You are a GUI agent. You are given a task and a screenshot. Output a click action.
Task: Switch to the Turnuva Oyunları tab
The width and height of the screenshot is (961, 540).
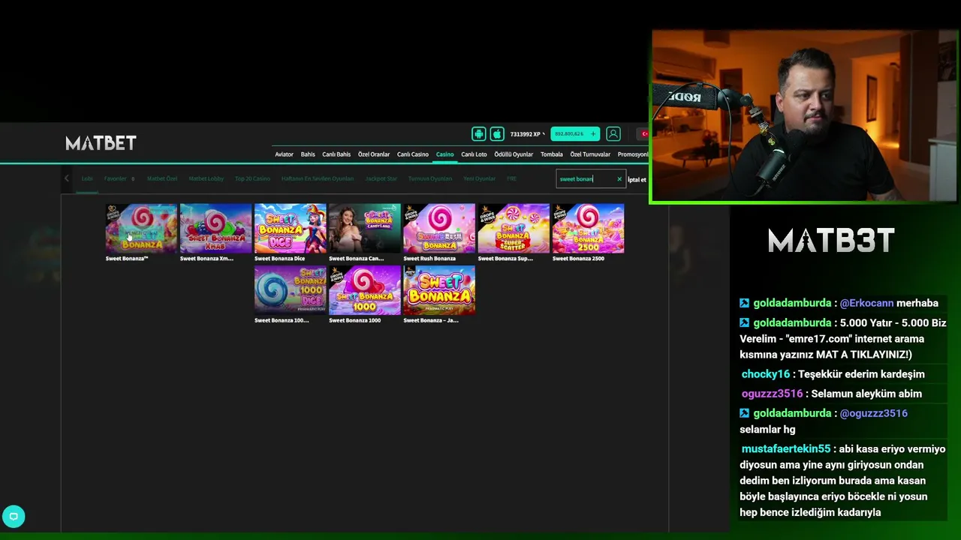point(430,179)
